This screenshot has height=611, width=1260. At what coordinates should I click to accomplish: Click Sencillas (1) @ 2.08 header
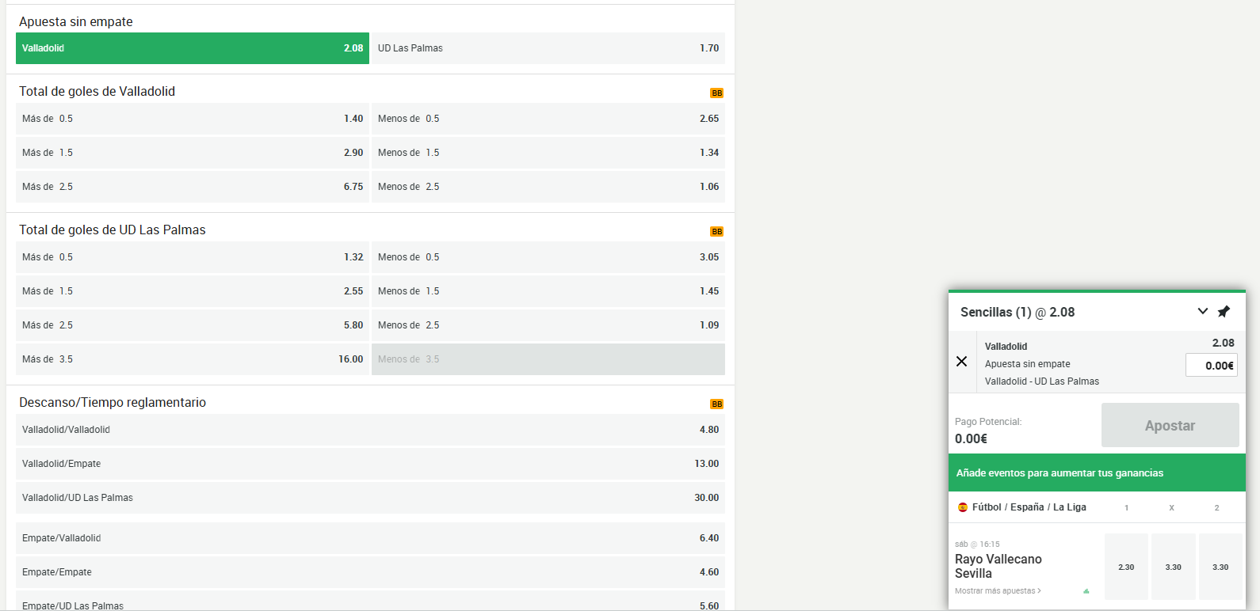[x=1018, y=312]
